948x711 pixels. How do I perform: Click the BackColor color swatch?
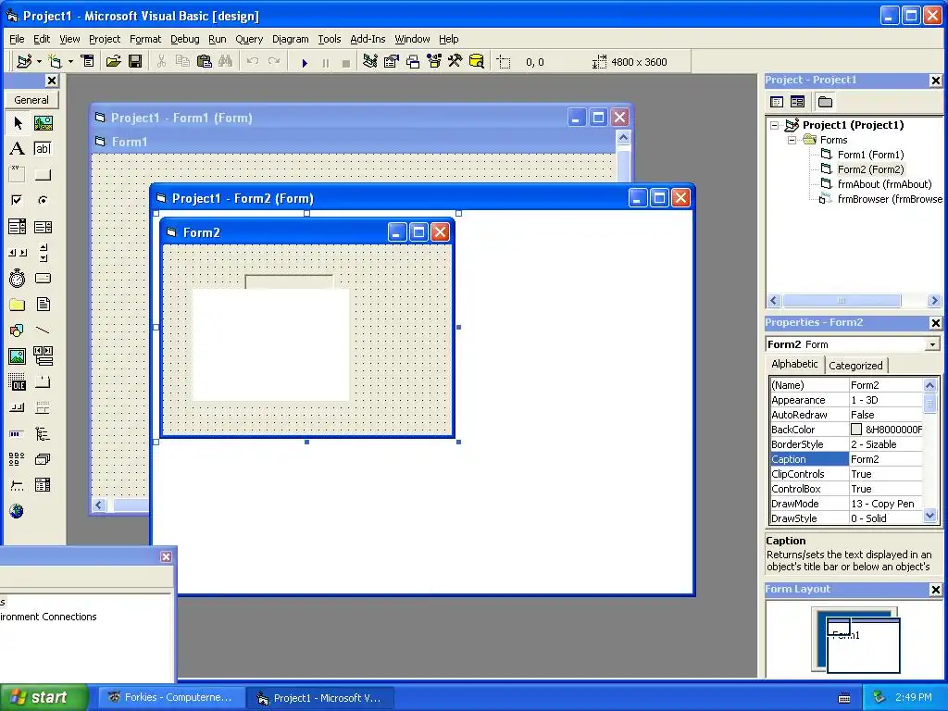[x=856, y=430]
